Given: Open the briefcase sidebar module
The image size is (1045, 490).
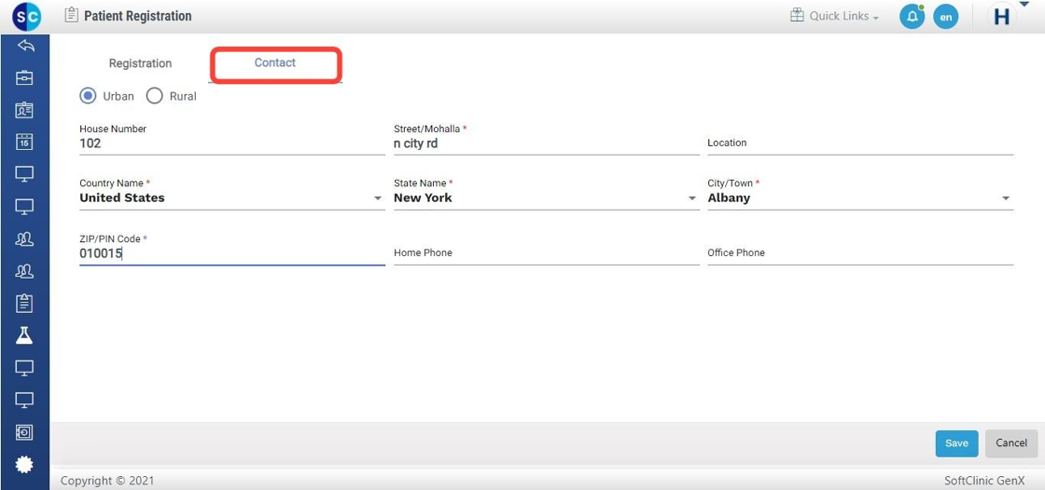Looking at the screenshot, I should [x=24, y=77].
